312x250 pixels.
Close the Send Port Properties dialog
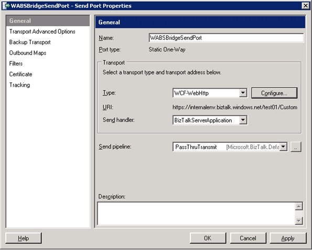pyautogui.click(x=305, y=6)
